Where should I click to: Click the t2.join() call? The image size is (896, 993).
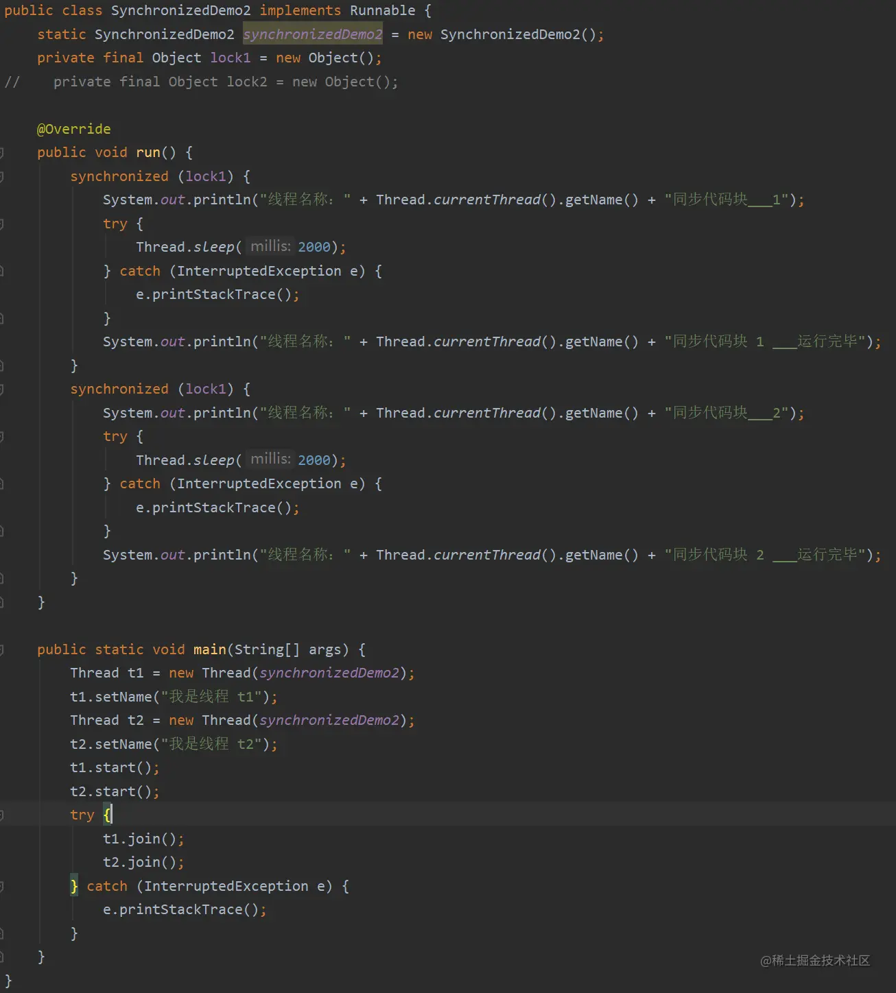point(140,862)
